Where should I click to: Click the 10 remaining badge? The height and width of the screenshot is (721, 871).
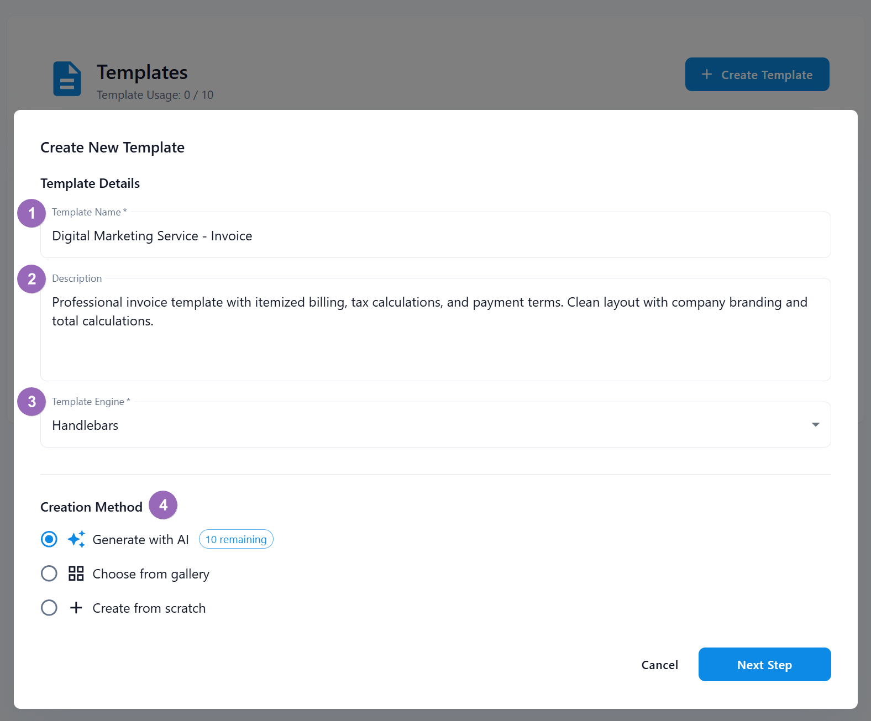tap(236, 539)
